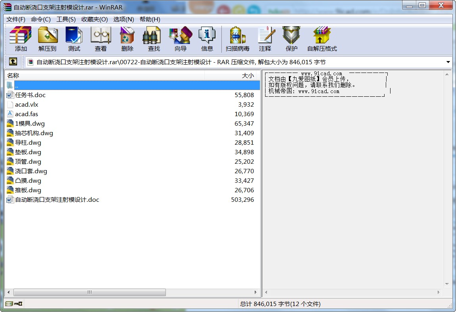Expand the archive path dropdown arrow

click(x=448, y=62)
